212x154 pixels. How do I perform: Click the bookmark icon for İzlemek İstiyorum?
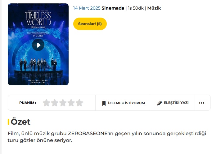104,103
